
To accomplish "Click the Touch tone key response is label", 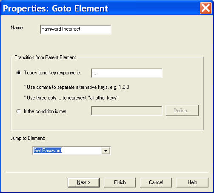I will (x=52, y=73).
